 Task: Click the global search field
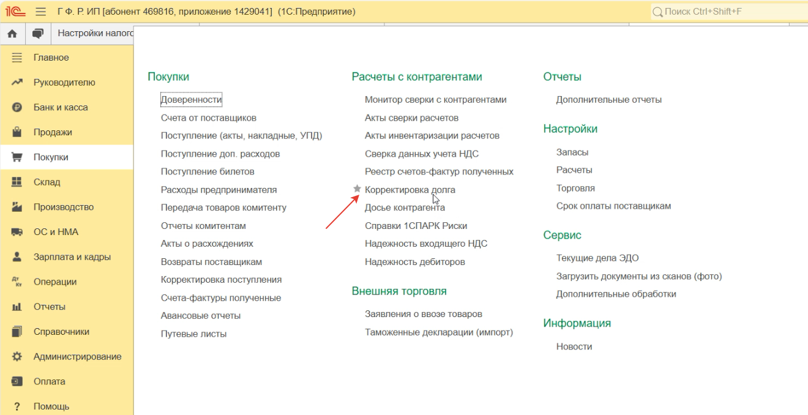[728, 12]
